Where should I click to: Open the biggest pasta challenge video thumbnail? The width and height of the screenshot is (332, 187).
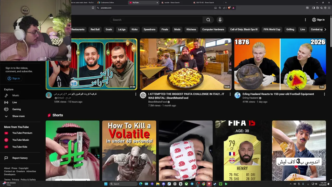point(186,64)
